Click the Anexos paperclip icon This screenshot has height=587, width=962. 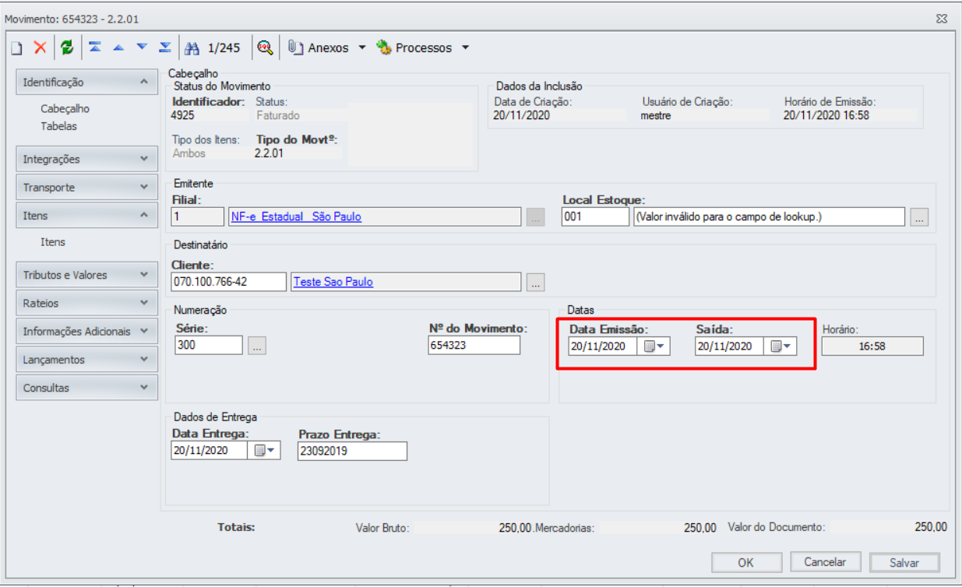295,47
